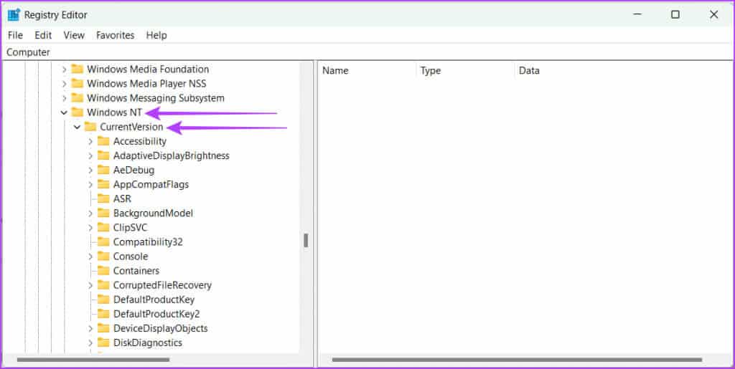Expand Windows Messaging Subsystem key

click(65, 99)
